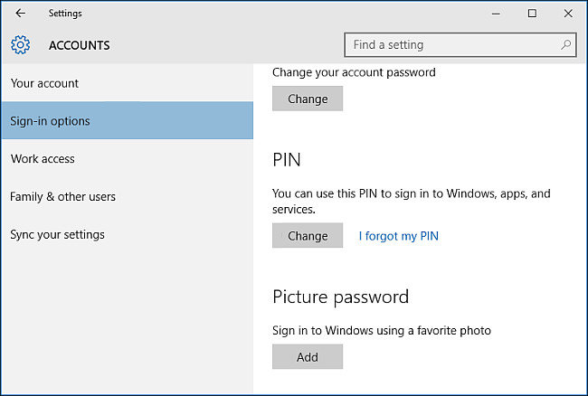The width and height of the screenshot is (588, 396).
Task: Open Work access section
Action: [128, 158]
